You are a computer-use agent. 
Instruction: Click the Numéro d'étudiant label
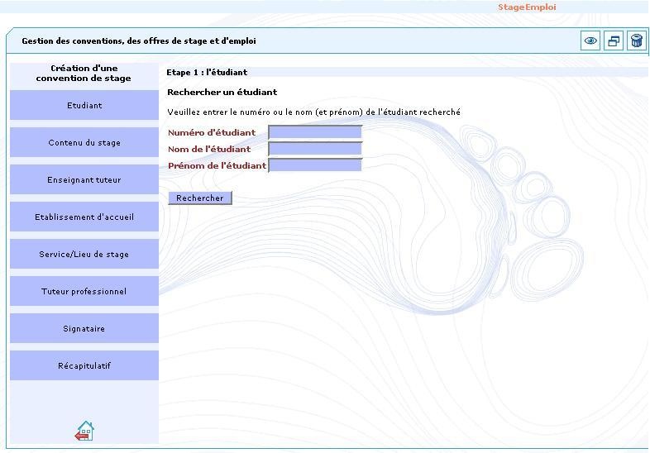click(212, 133)
